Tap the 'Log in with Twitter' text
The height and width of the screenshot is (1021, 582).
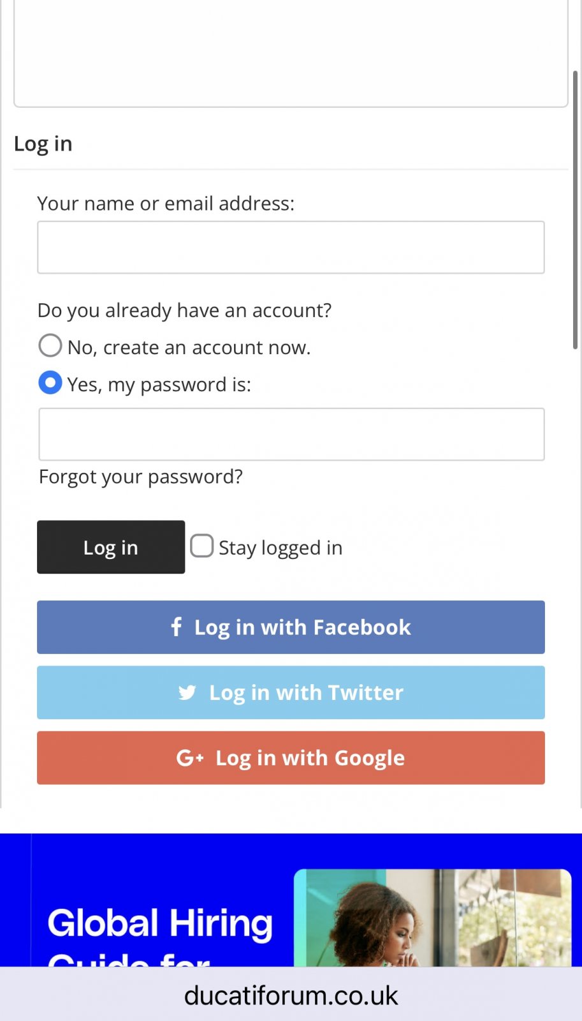pyautogui.click(x=306, y=692)
